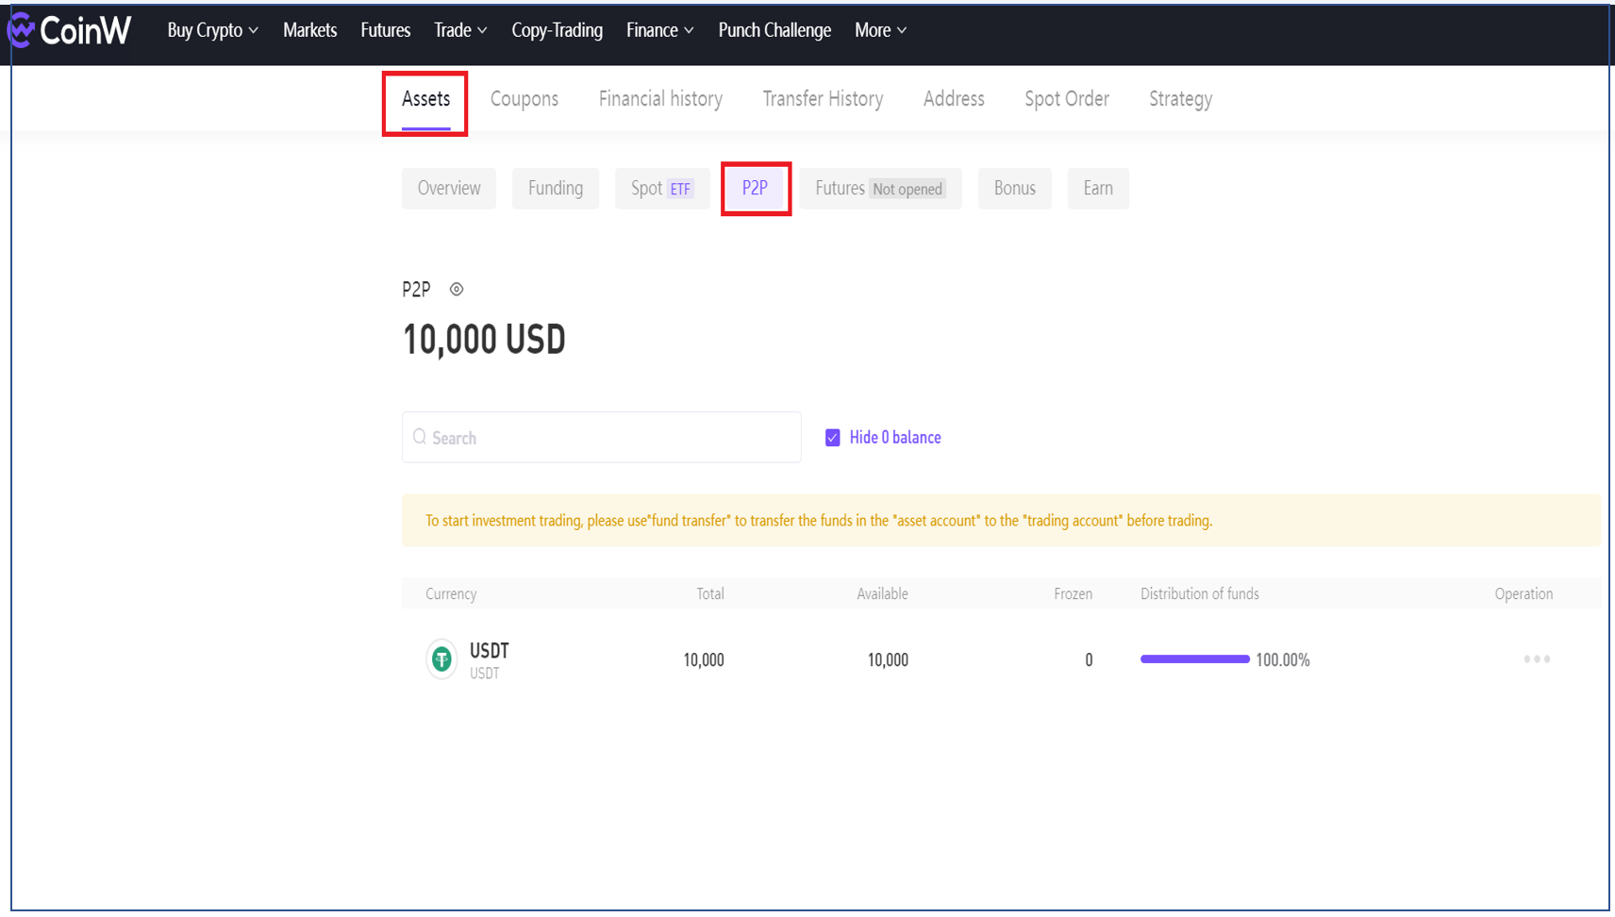Click the search magnifier icon
This screenshot has height=917, width=1615.
420,437
